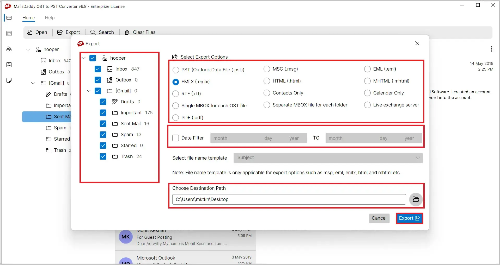The width and height of the screenshot is (500, 265).
Task: Switch to the Home tab
Action: point(29,18)
